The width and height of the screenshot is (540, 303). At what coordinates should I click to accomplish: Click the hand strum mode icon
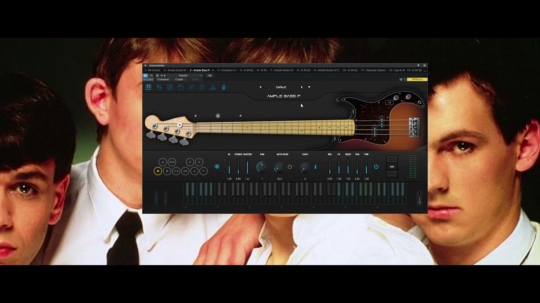coord(224,87)
